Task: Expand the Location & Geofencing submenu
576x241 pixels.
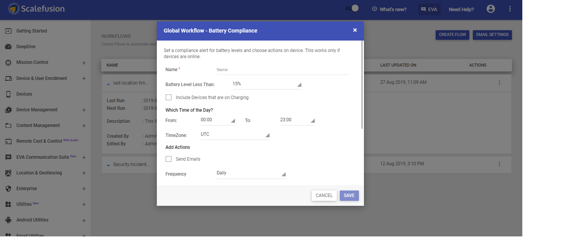Action: click(84, 173)
